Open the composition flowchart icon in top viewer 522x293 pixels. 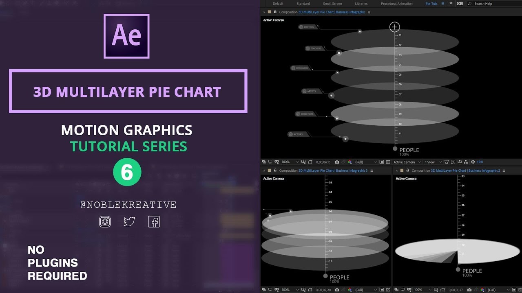[x=466, y=162]
